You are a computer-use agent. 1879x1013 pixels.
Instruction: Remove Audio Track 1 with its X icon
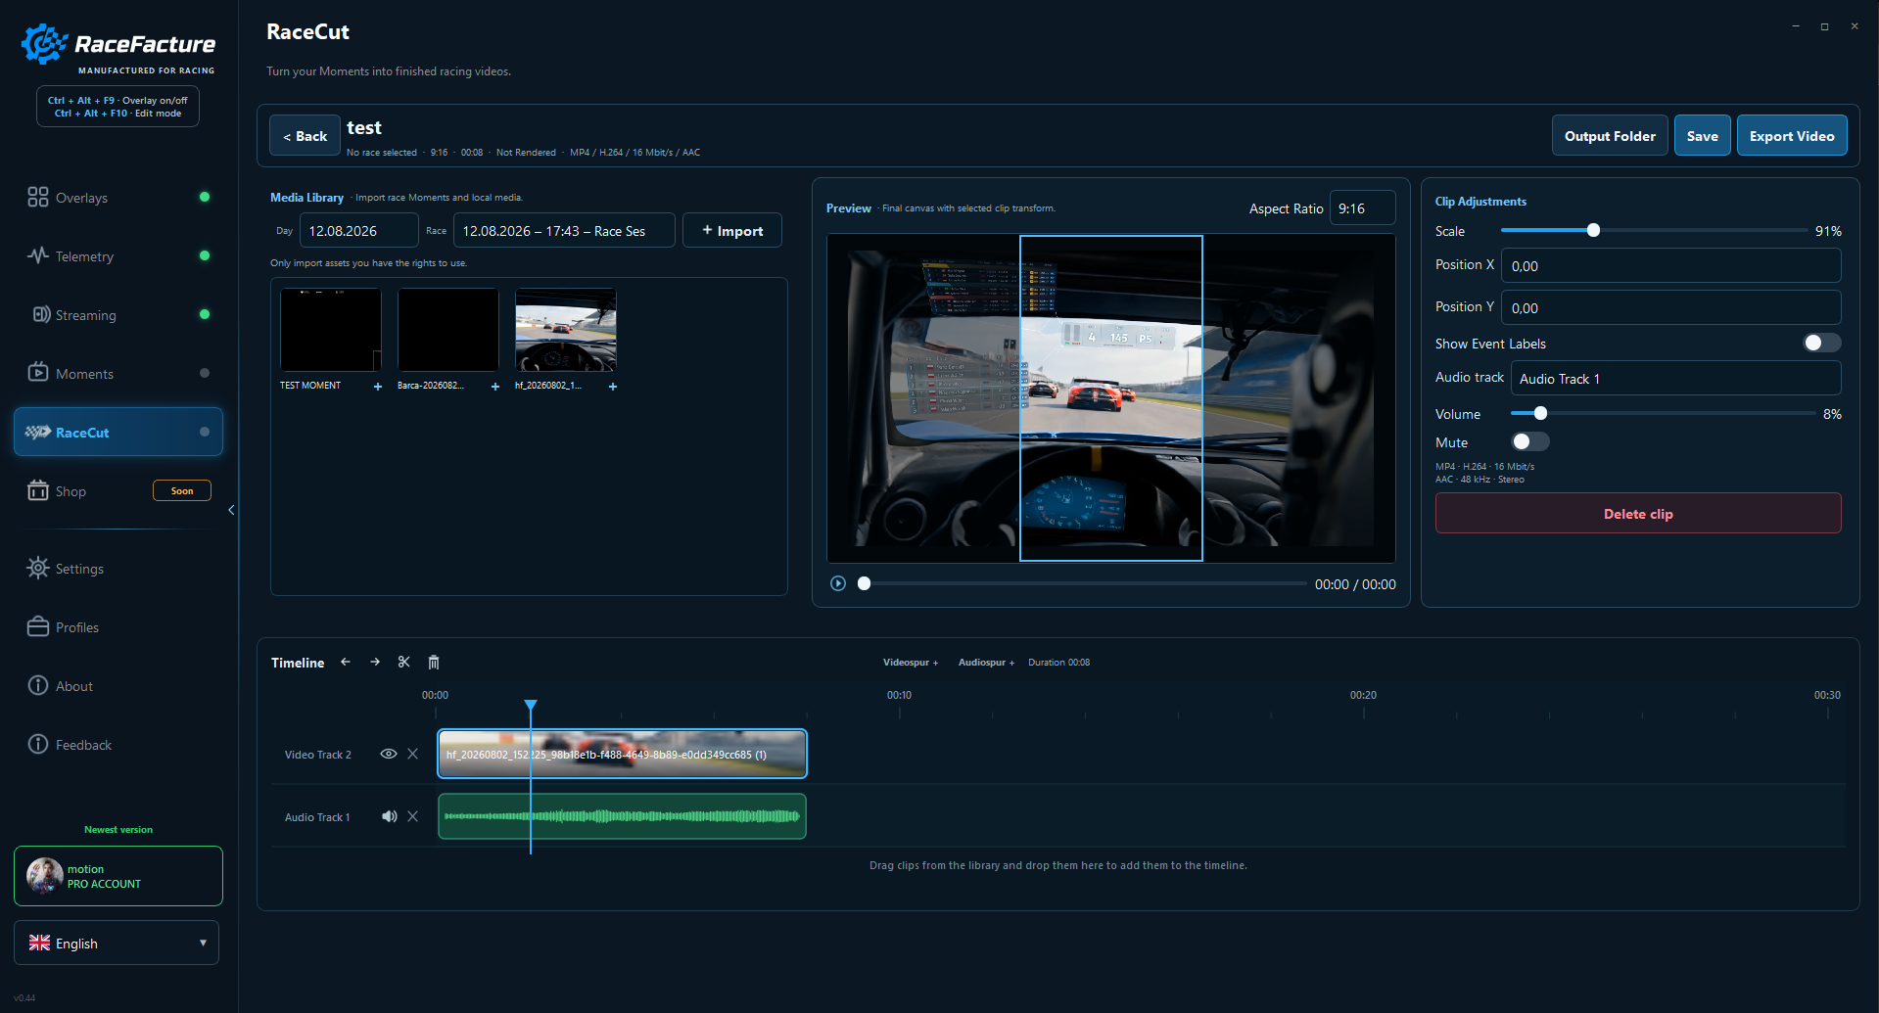click(413, 816)
